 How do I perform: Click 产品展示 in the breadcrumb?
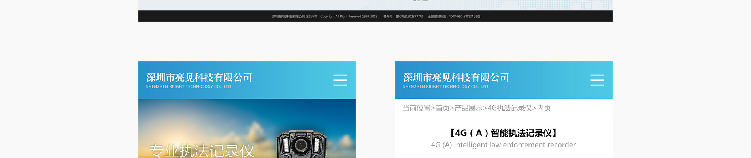(468, 108)
